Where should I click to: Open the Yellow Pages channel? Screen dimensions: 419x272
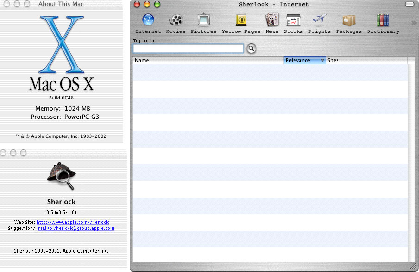point(241,24)
